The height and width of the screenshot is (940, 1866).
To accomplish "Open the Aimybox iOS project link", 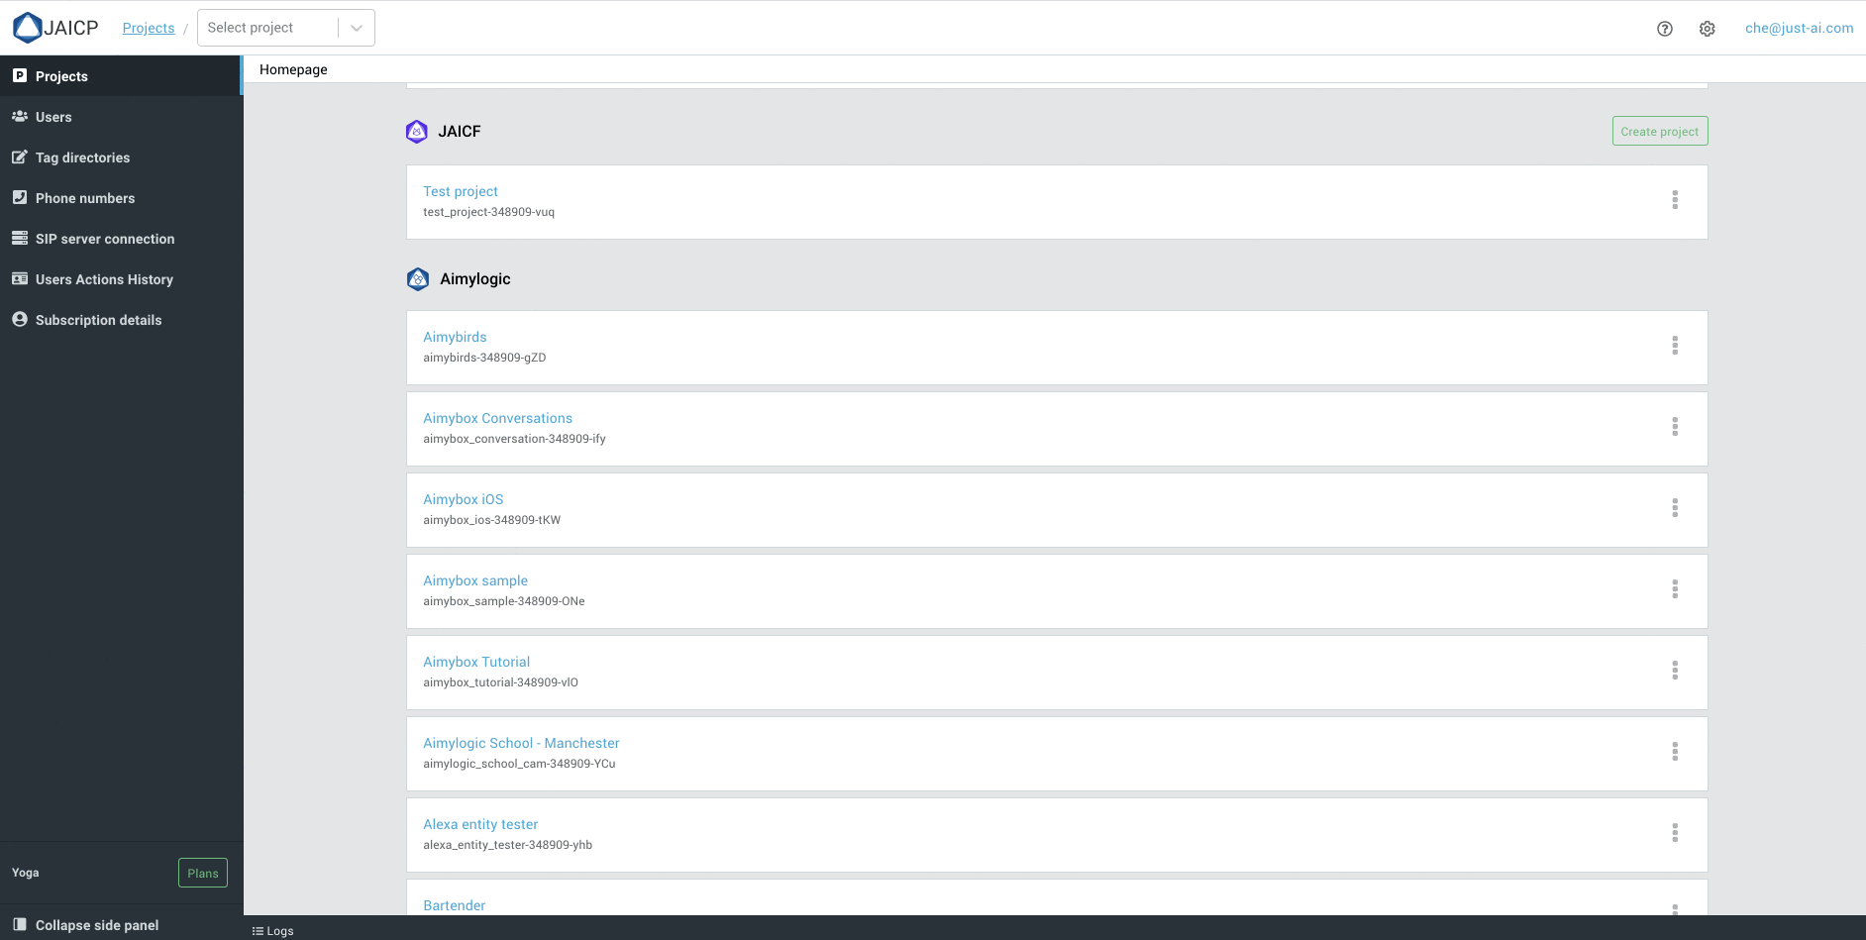I will [x=463, y=499].
